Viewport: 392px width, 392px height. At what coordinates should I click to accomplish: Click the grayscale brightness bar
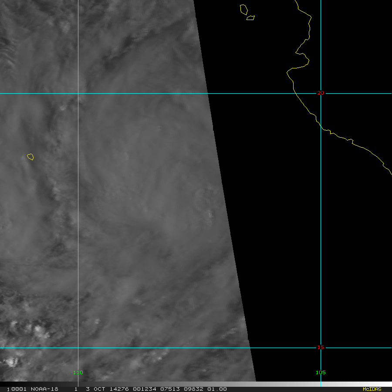click(196, 384)
